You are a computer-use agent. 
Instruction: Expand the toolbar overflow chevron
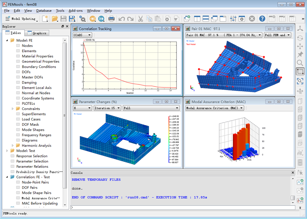pos(303,19)
